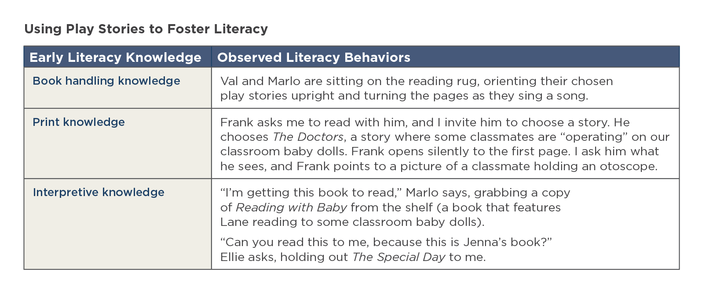Select the "Observed Literacy Behaviors" column header
This screenshot has width=709, height=286.
[314, 57]
